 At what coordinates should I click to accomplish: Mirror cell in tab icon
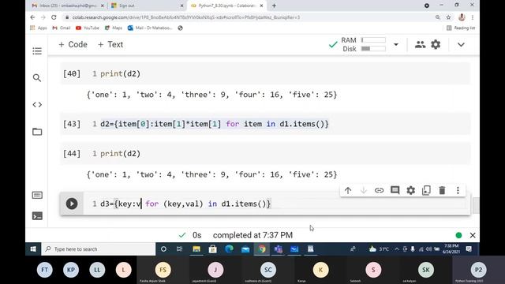(x=426, y=190)
